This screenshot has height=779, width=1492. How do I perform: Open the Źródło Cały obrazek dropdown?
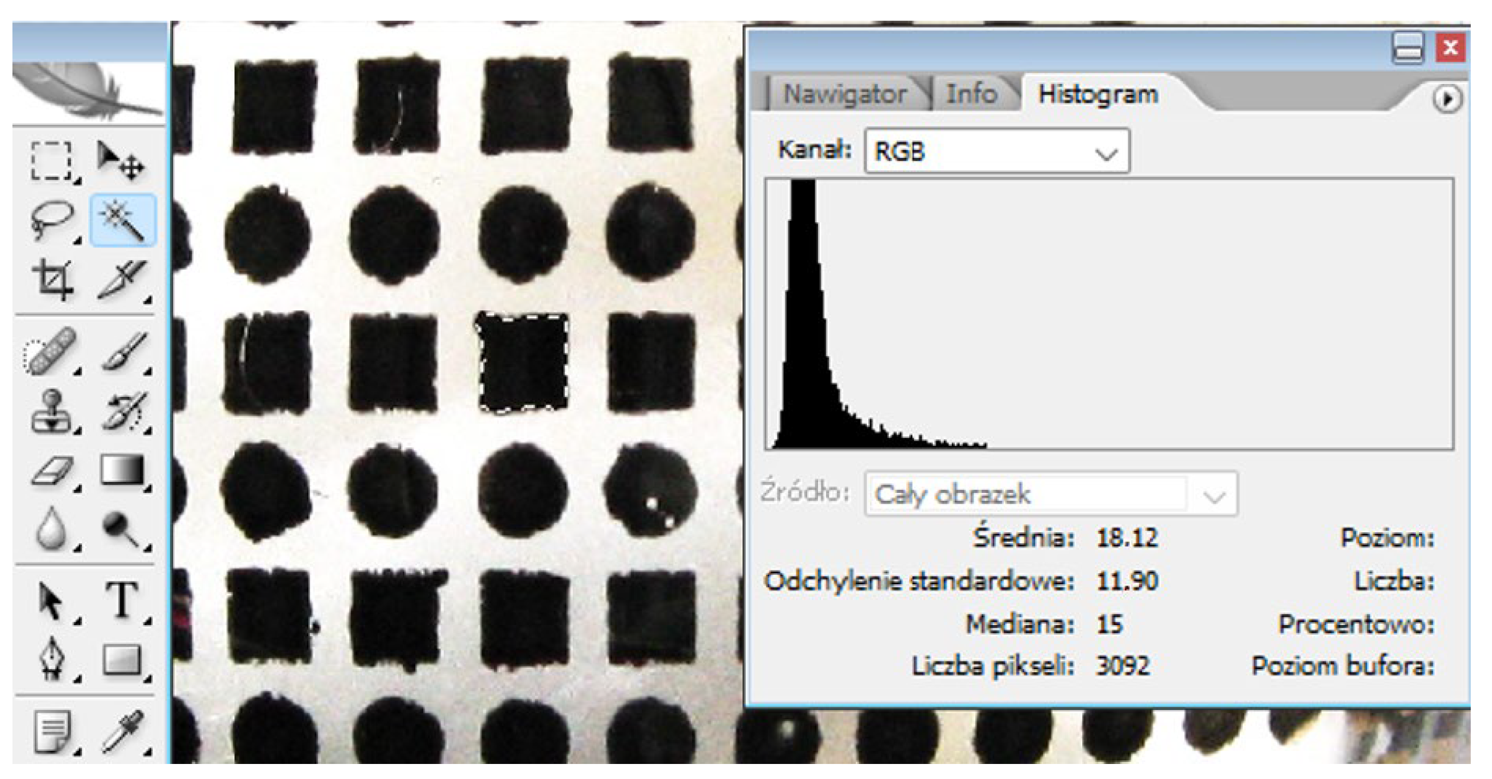pyautogui.click(x=1051, y=494)
